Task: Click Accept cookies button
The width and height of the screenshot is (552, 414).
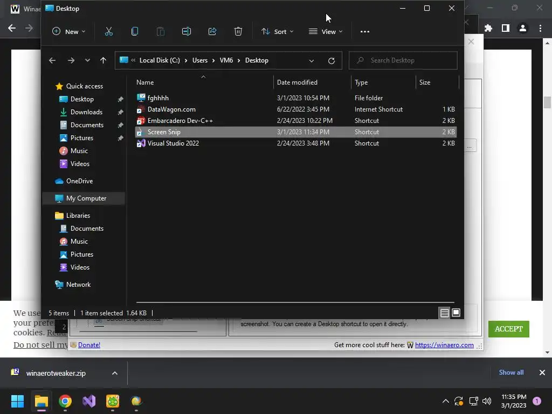Action: pyautogui.click(x=509, y=329)
